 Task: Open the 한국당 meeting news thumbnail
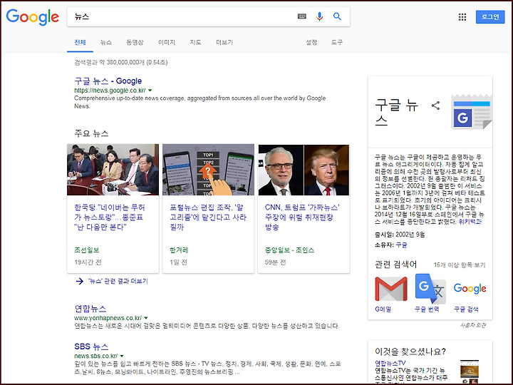click(113, 170)
